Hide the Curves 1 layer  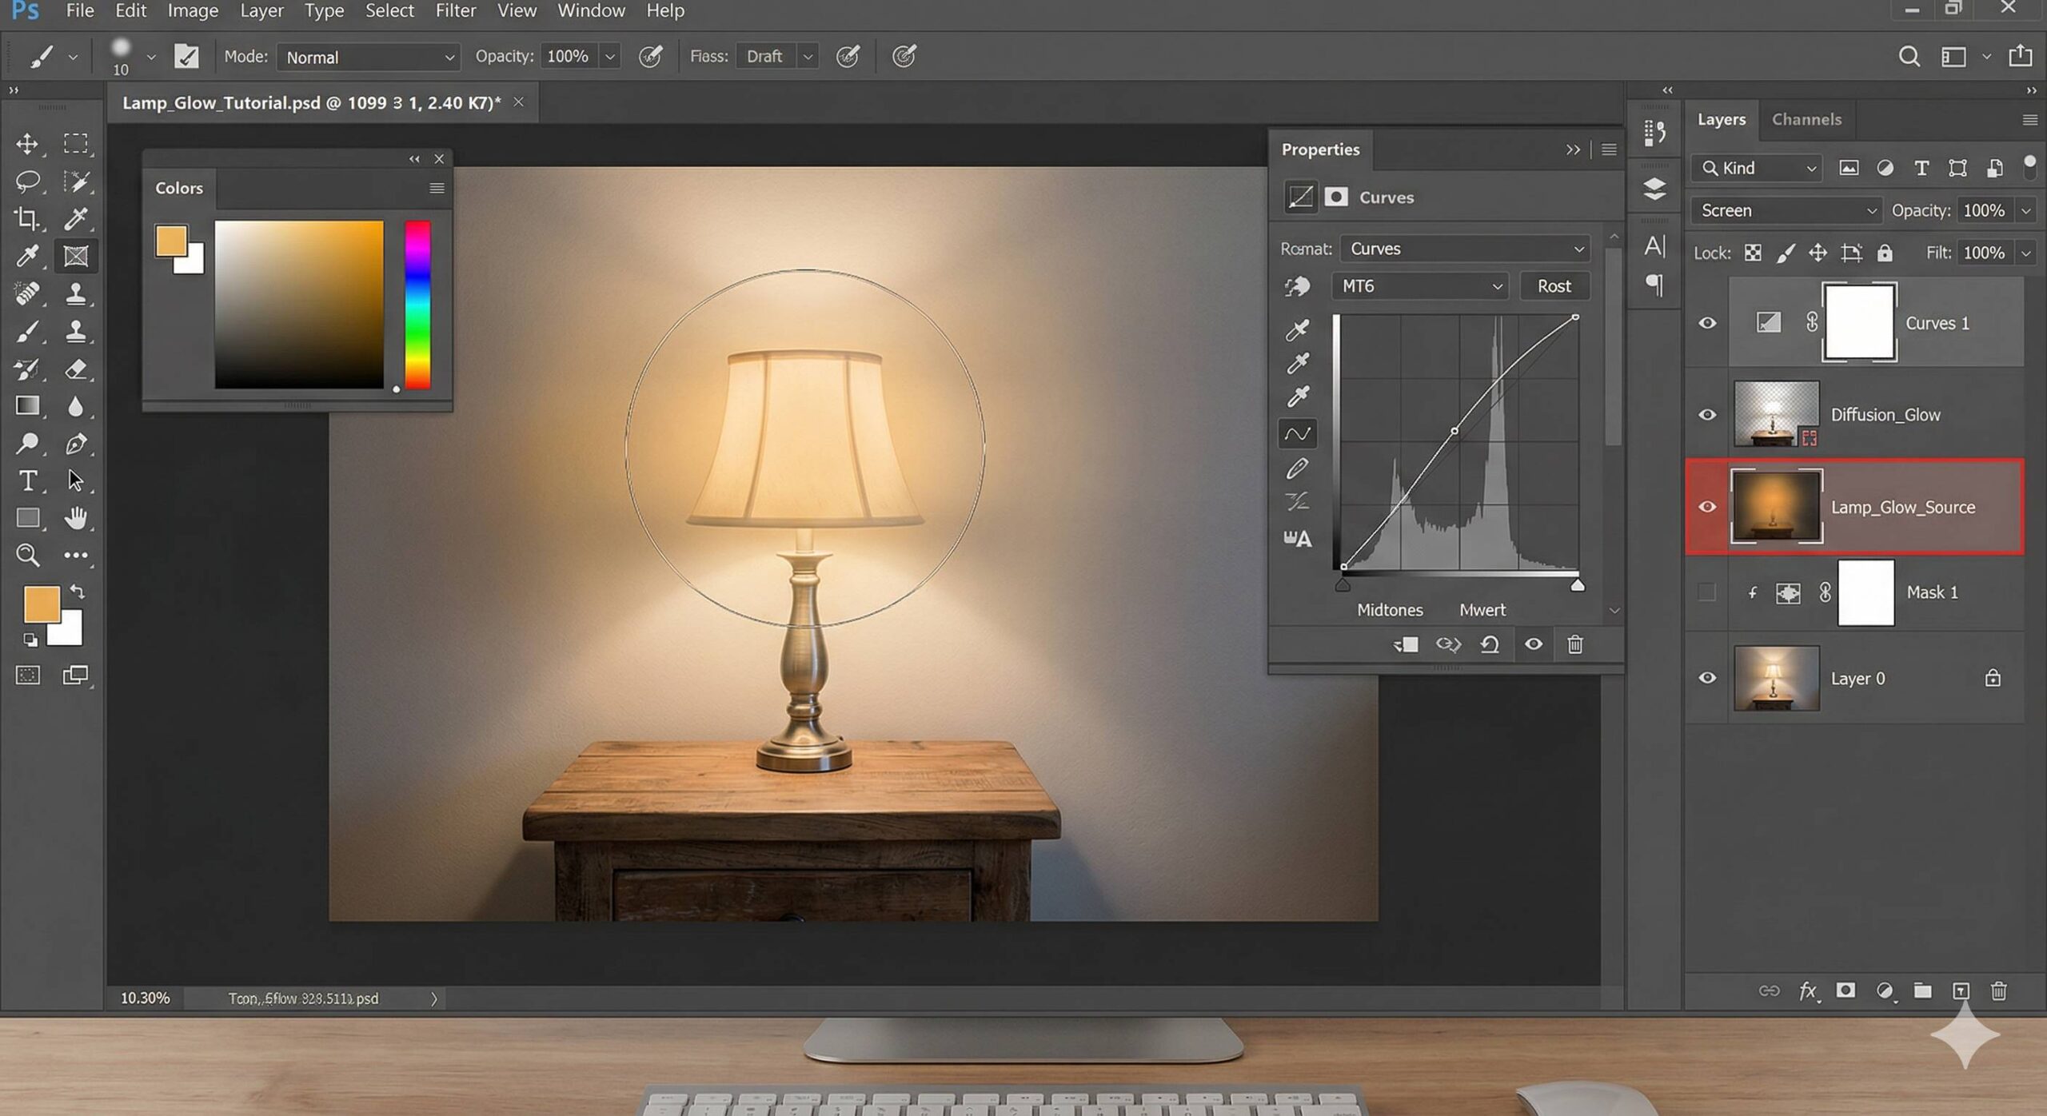(x=1707, y=323)
